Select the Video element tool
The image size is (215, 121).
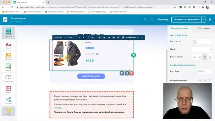click(8, 89)
